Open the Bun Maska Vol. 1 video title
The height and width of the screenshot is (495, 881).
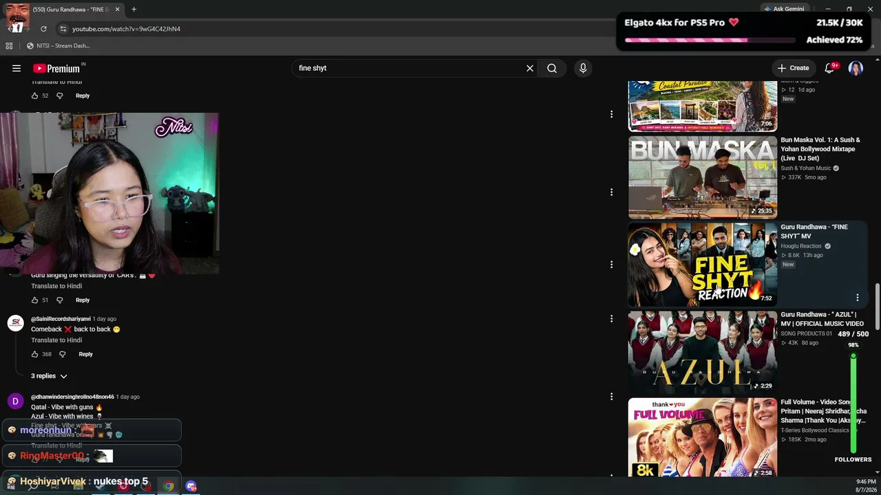(820, 149)
